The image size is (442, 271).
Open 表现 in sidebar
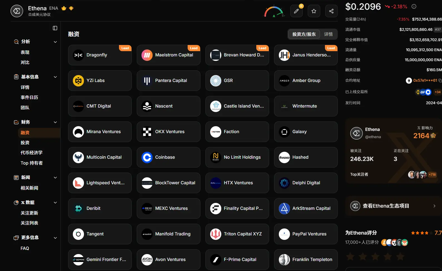click(25, 52)
